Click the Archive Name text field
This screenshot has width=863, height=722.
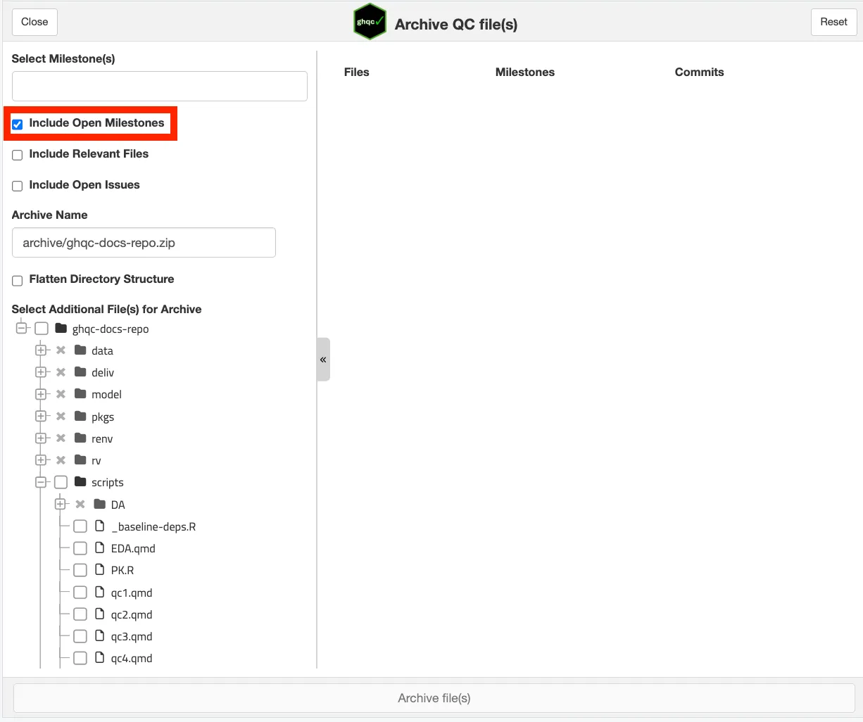[x=144, y=243]
